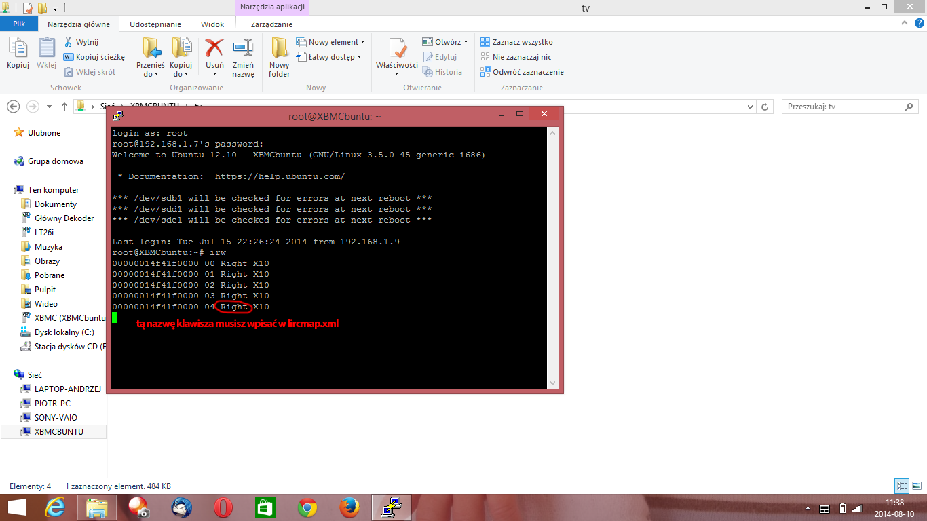Click the forward navigation arrow
The image size is (927, 521).
tap(32, 107)
